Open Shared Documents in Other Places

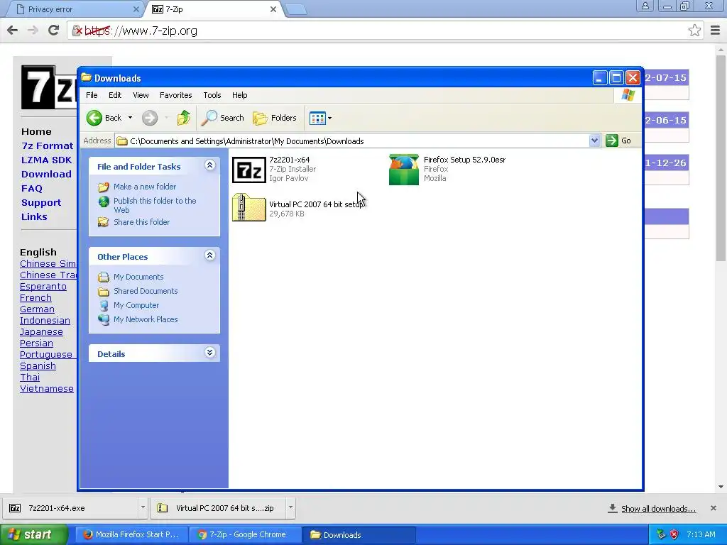point(146,291)
